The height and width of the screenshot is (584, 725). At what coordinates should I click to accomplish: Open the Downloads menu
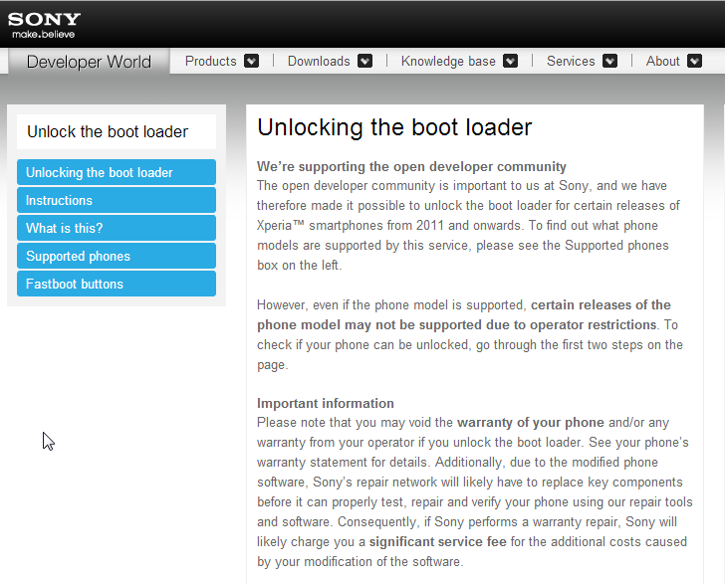coord(319,61)
